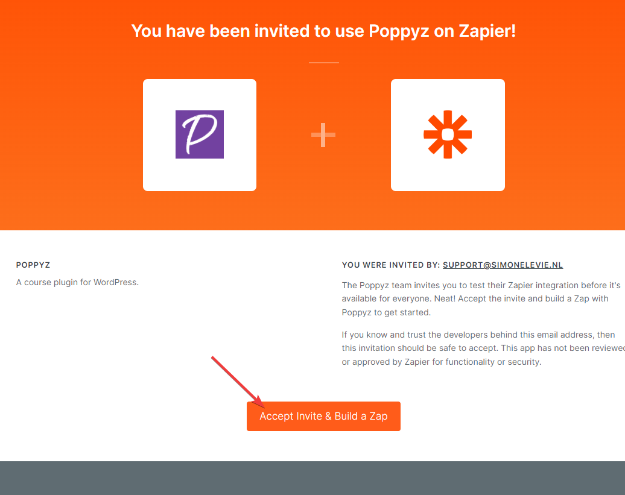Click the "YOU WERE INVITED BY:" label
Image resolution: width=625 pixels, height=495 pixels.
pos(391,265)
